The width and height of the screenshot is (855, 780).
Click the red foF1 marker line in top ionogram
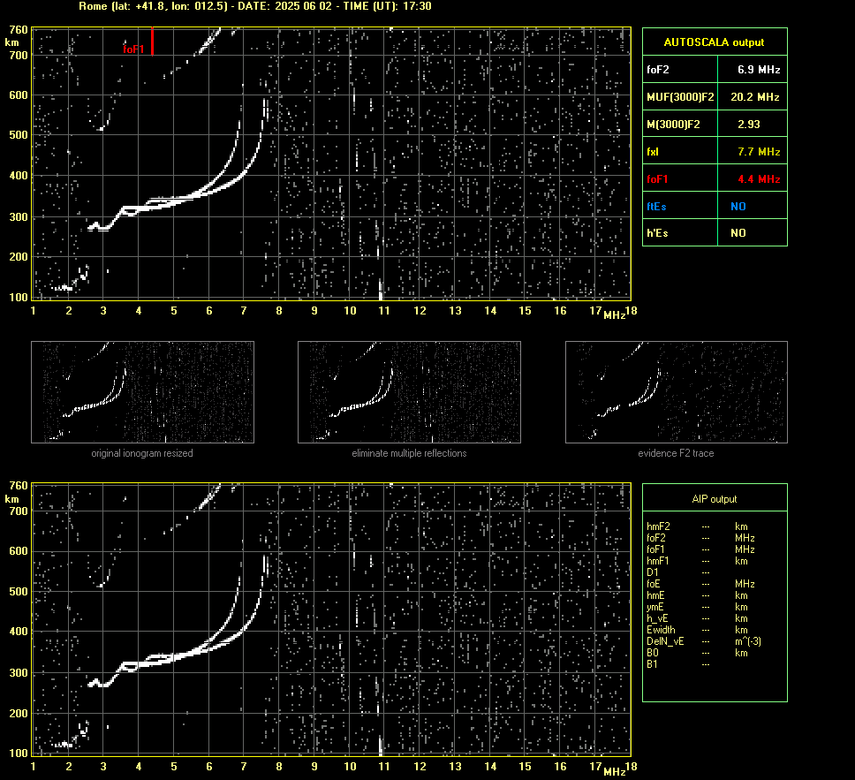click(x=152, y=41)
